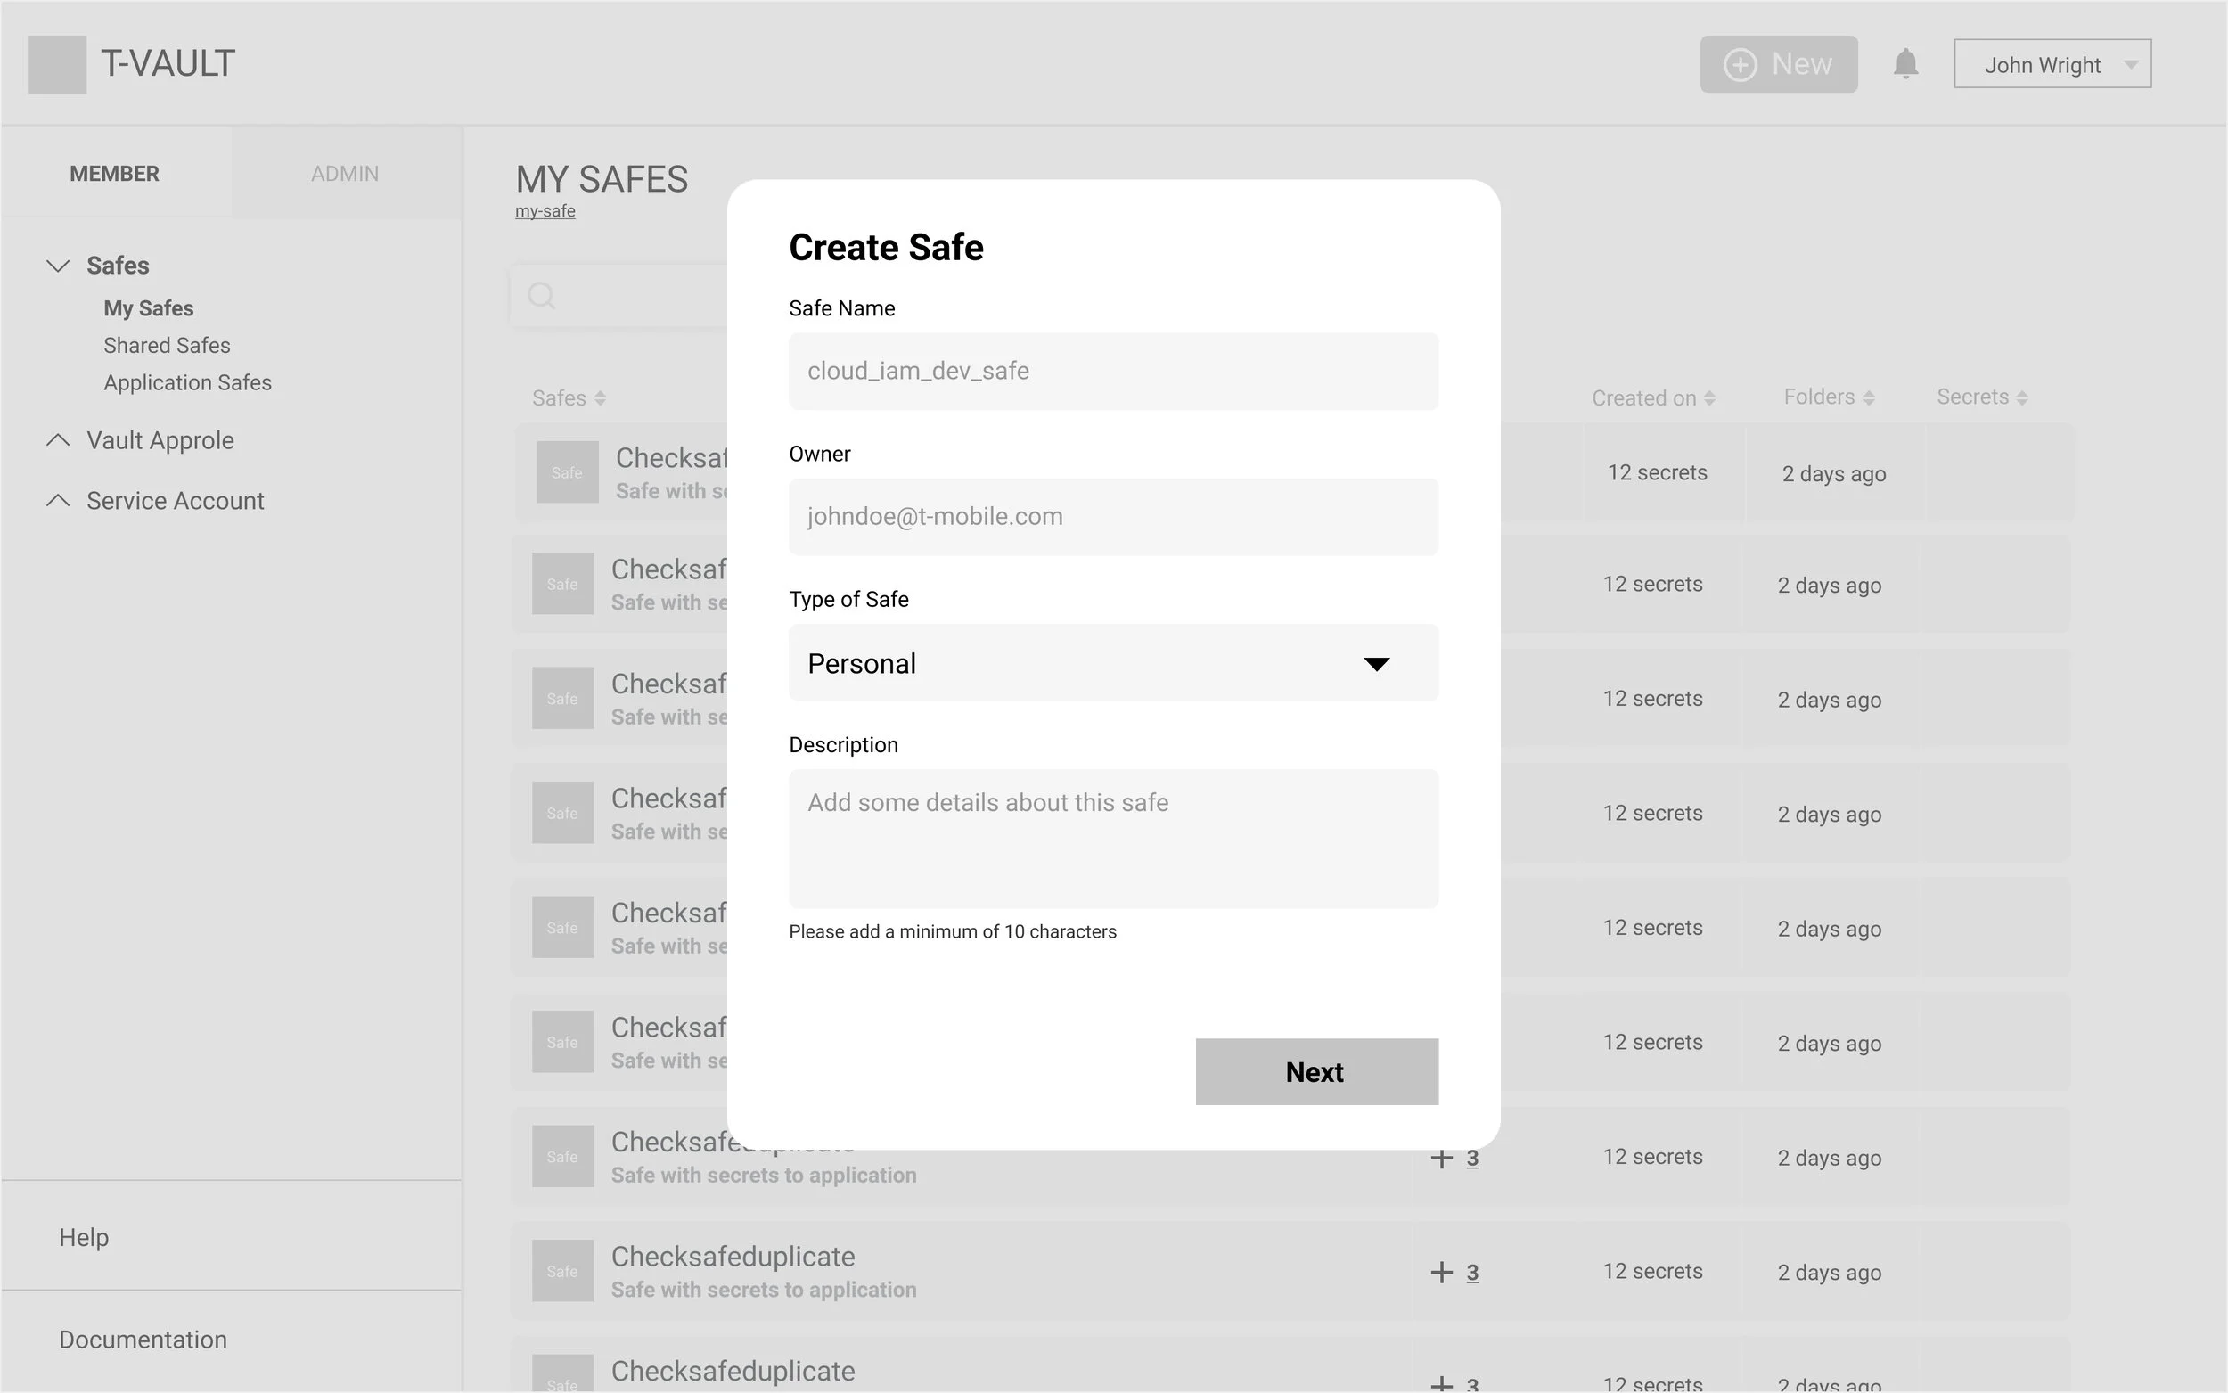Switch to the ADMIN tab

click(x=345, y=173)
